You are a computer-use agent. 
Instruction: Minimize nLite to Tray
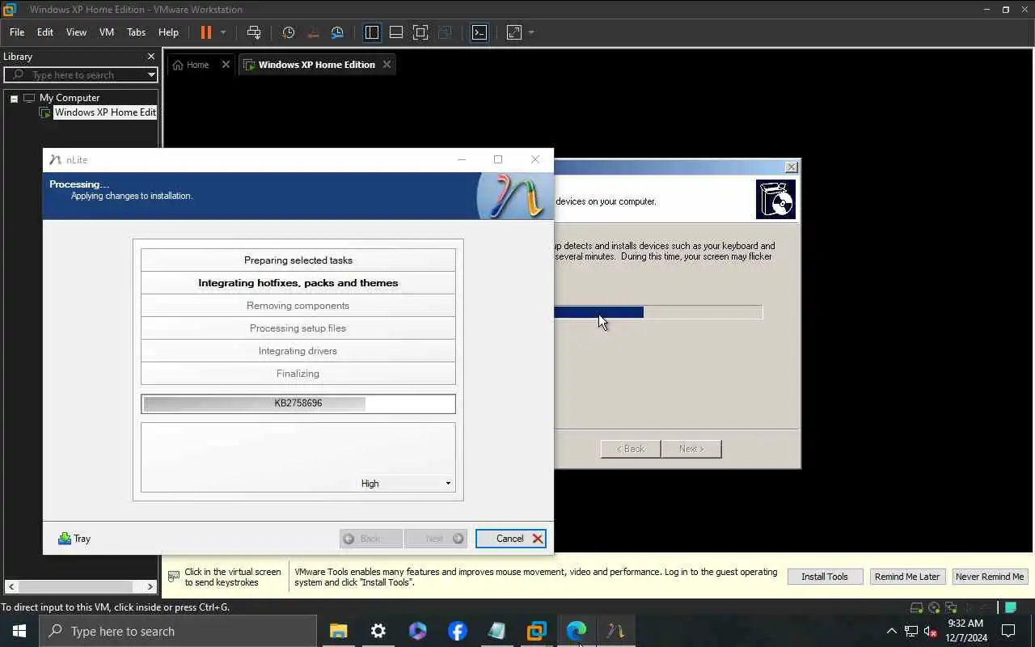(74, 539)
